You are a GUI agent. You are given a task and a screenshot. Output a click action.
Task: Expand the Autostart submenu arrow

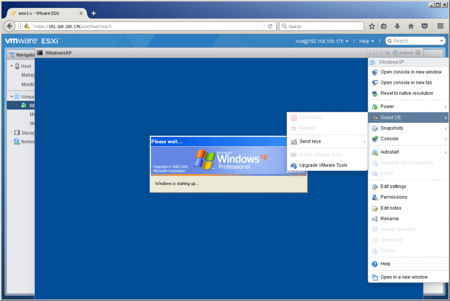click(446, 152)
